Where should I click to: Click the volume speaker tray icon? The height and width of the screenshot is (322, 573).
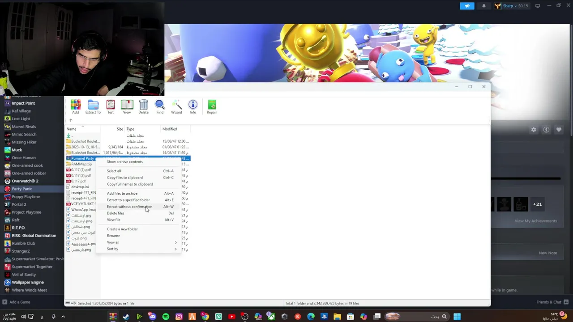click(23, 317)
